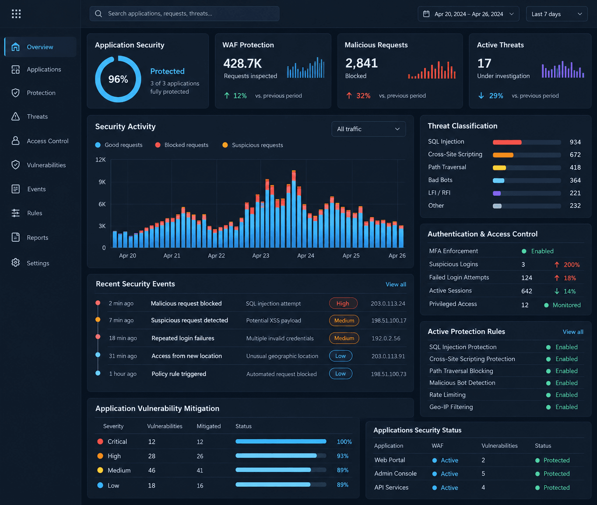
Task: Click Enabled status for Rate Limiting
Action: [x=562, y=395]
